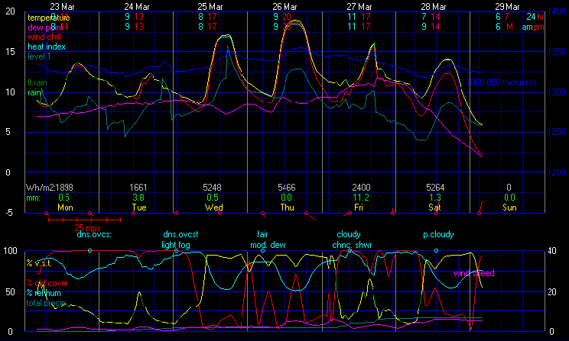The height and width of the screenshot is (341, 569).
Task: Select the '5248' Wh/m2 value for Wednesday
Action: [x=213, y=188]
